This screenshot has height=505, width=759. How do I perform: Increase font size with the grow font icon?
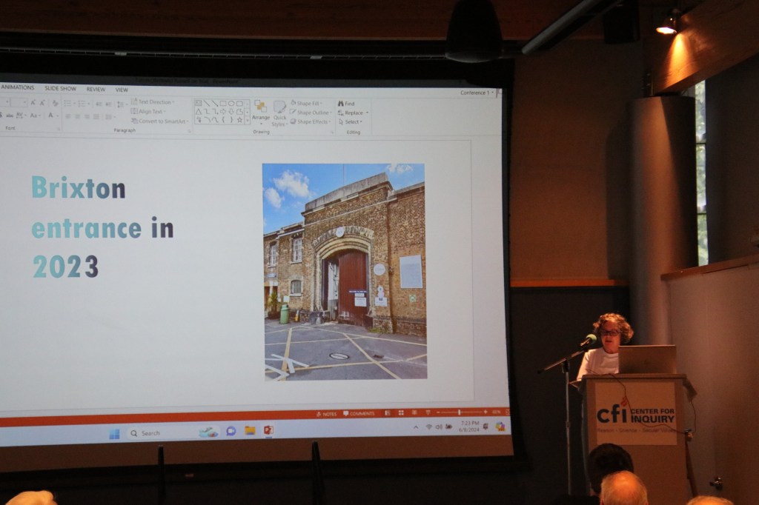(x=33, y=103)
